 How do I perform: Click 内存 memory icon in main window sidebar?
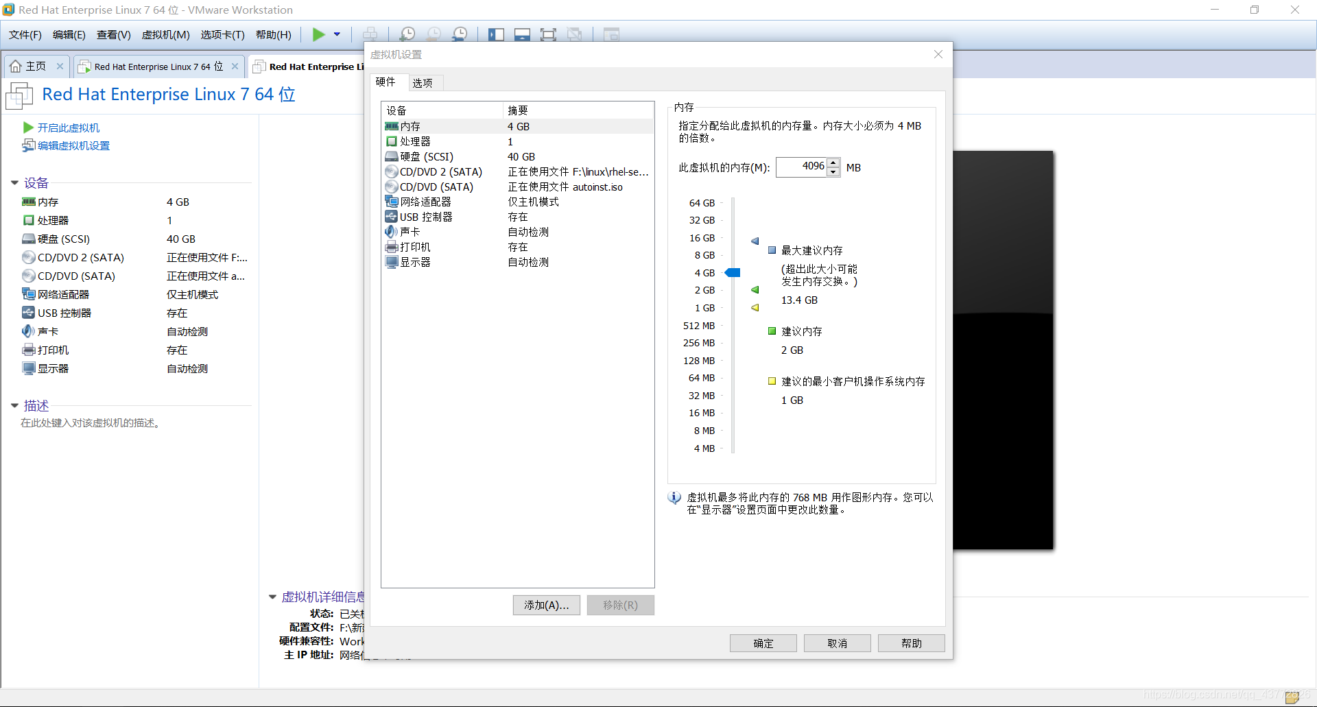[29, 202]
